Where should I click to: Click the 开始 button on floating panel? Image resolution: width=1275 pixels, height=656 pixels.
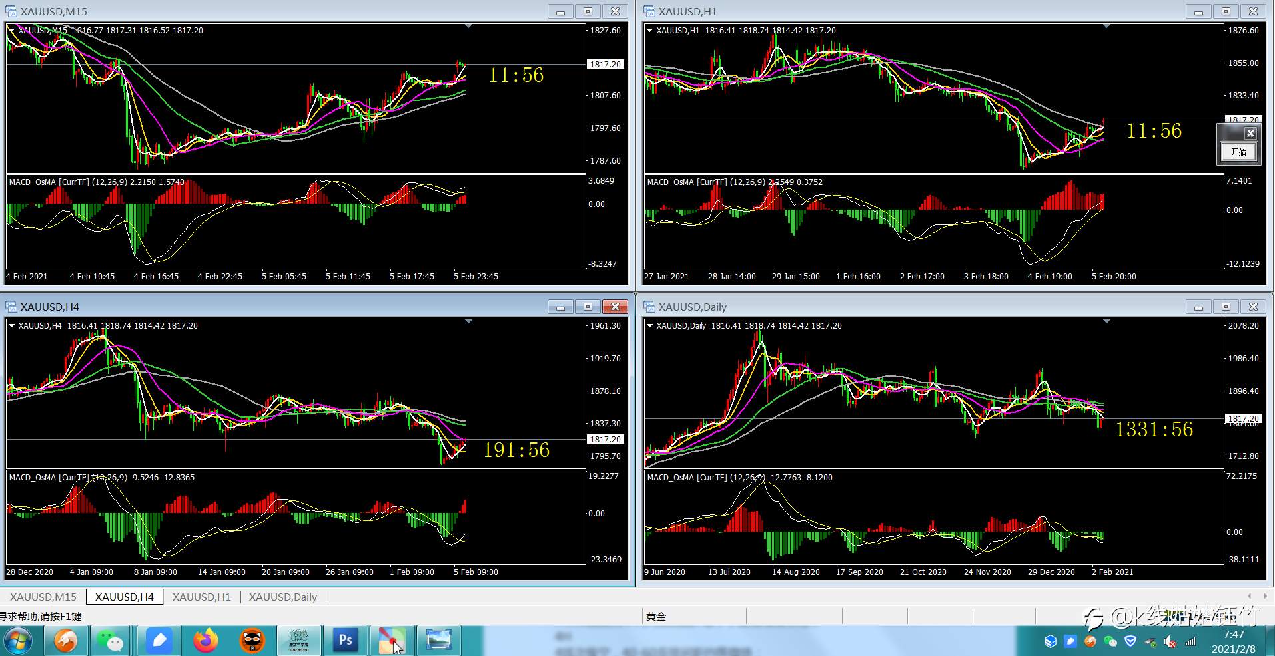point(1238,152)
